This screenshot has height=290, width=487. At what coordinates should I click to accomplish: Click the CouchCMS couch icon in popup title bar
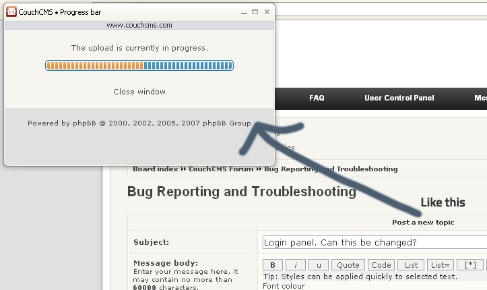pyautogui.click(x=11, y=12)
